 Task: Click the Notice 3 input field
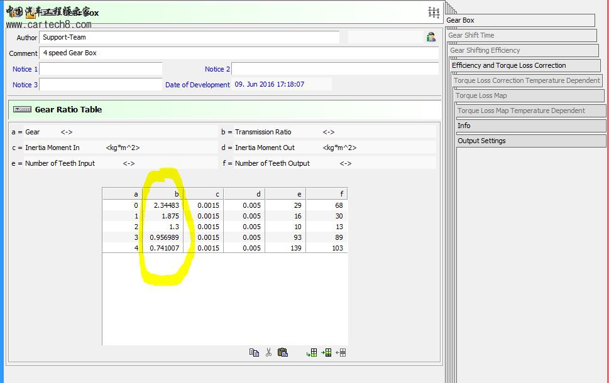tap(101, 84)
